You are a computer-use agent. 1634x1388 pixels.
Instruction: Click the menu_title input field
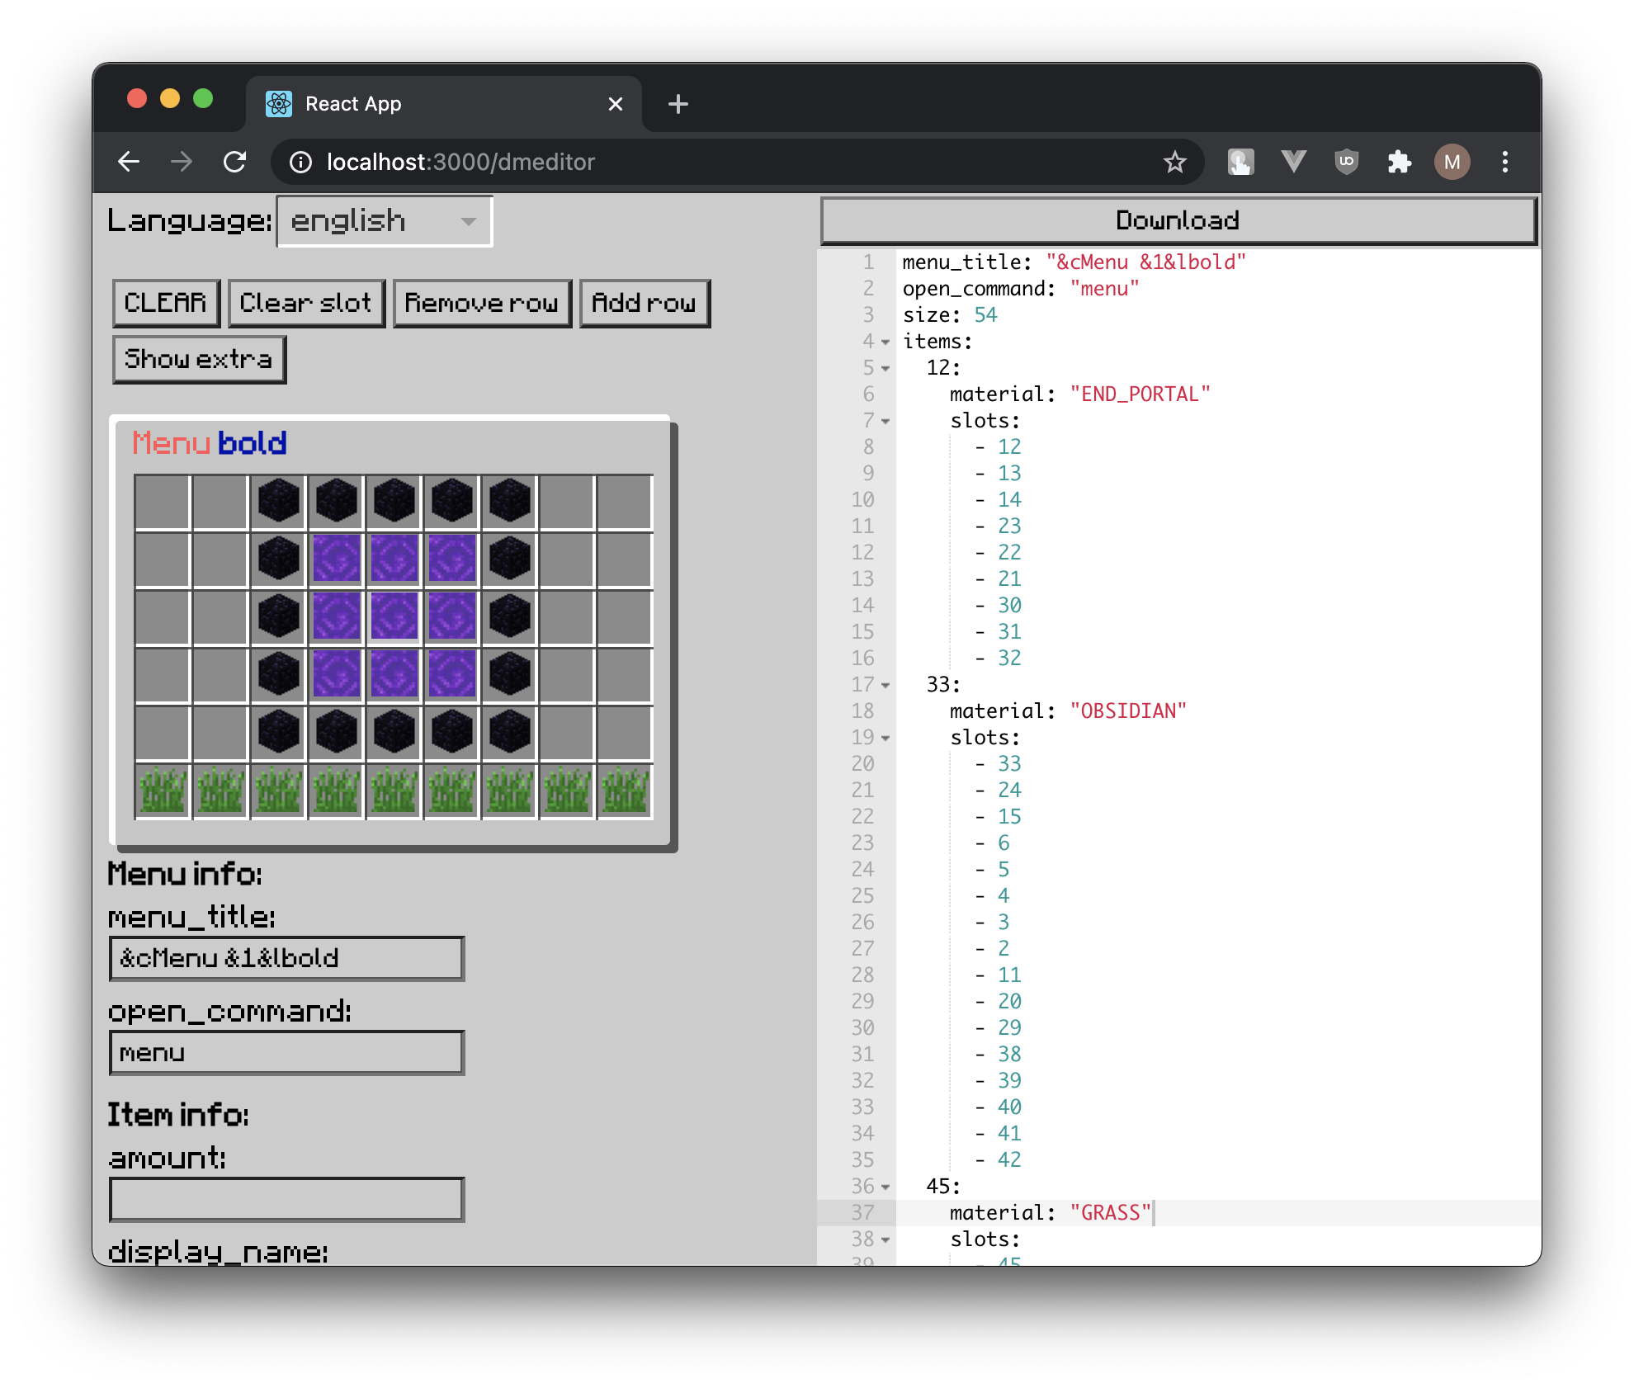point(286,958)
